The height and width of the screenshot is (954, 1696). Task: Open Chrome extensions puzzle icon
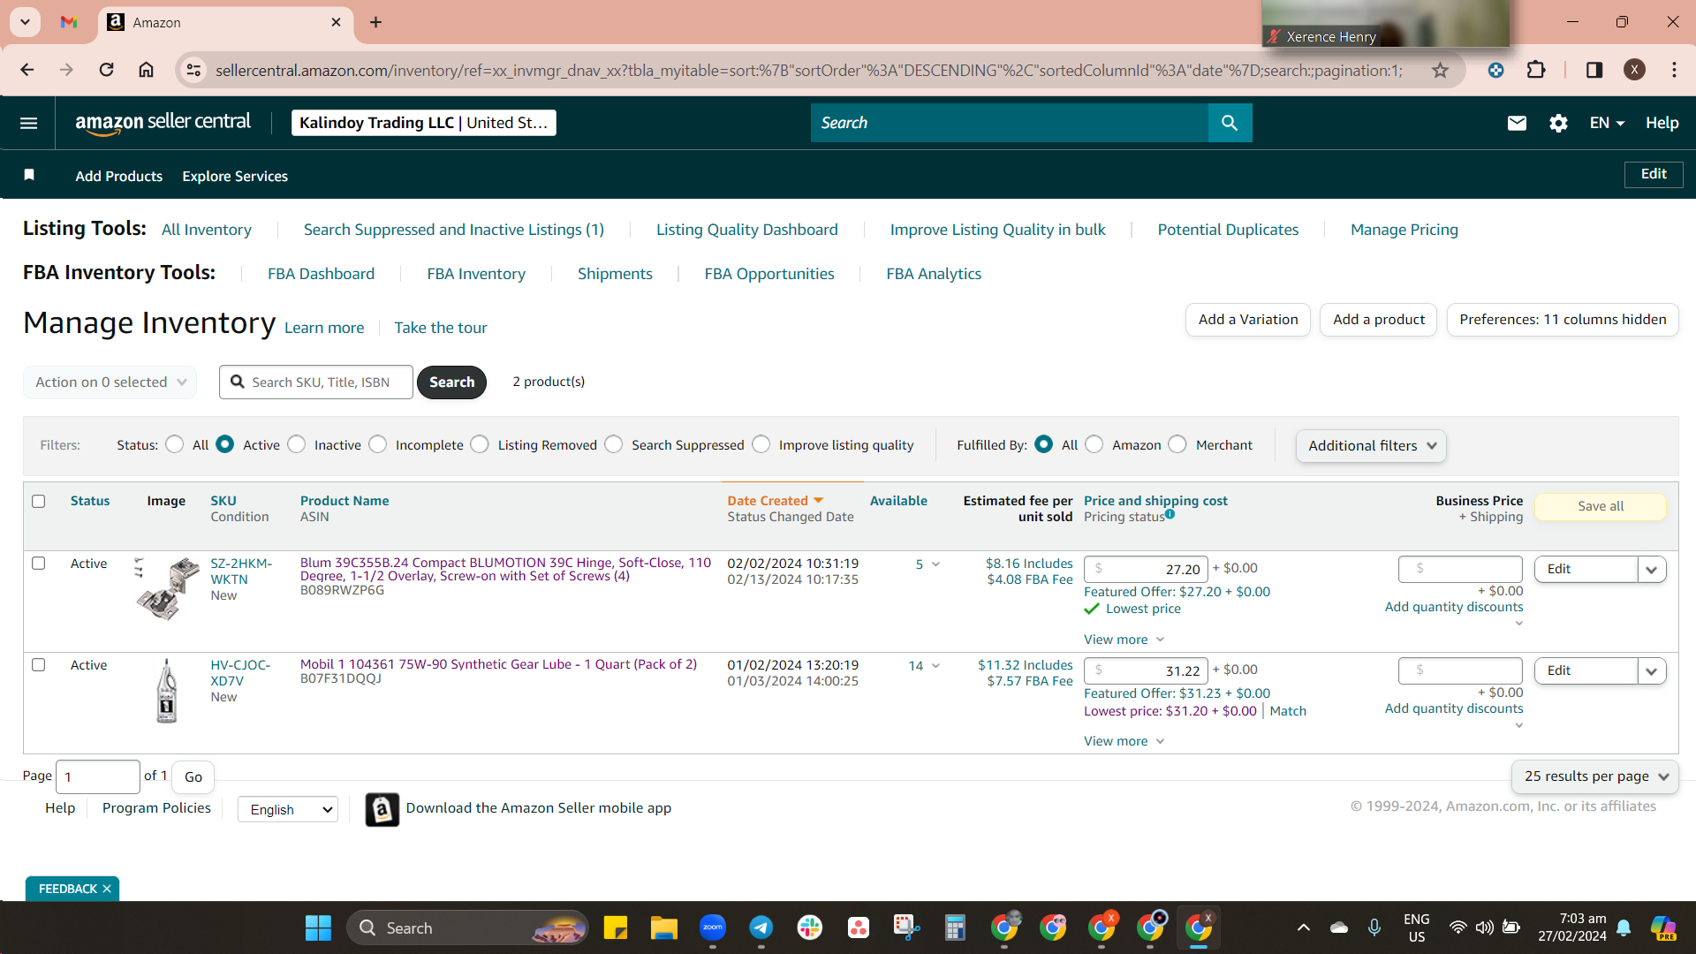1536,70
